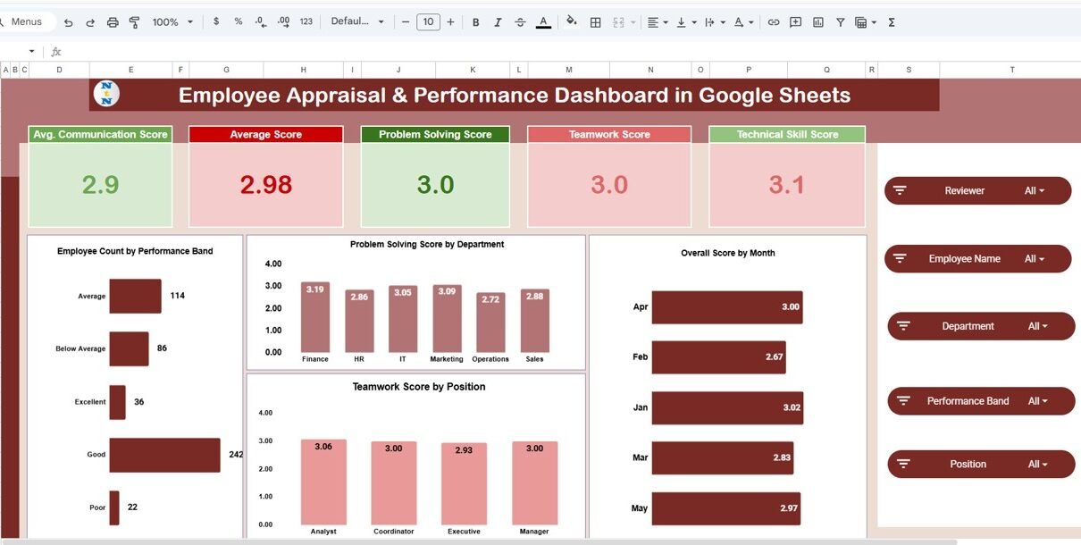Click the font size input field

(428, 22)
